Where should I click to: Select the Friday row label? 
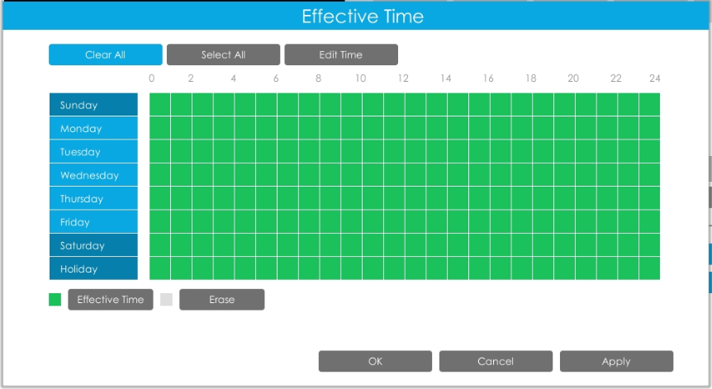click(x=93, y=222)
